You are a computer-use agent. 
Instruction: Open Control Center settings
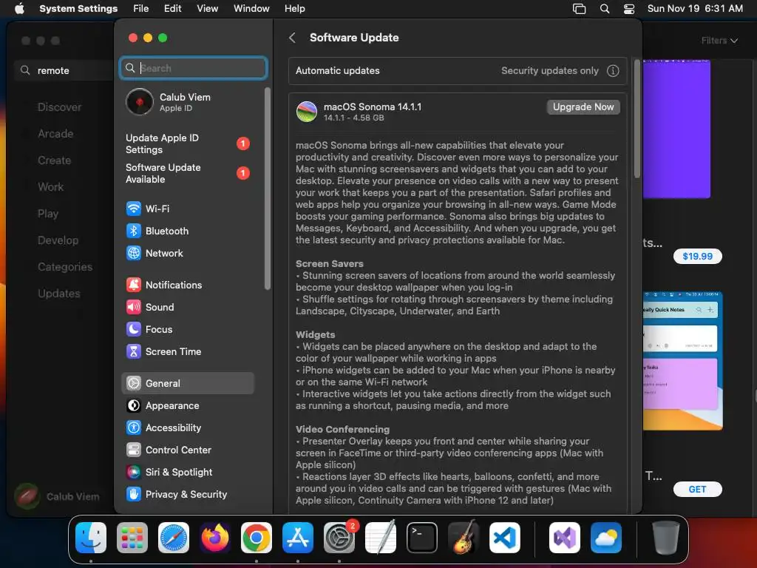point(187,450)
